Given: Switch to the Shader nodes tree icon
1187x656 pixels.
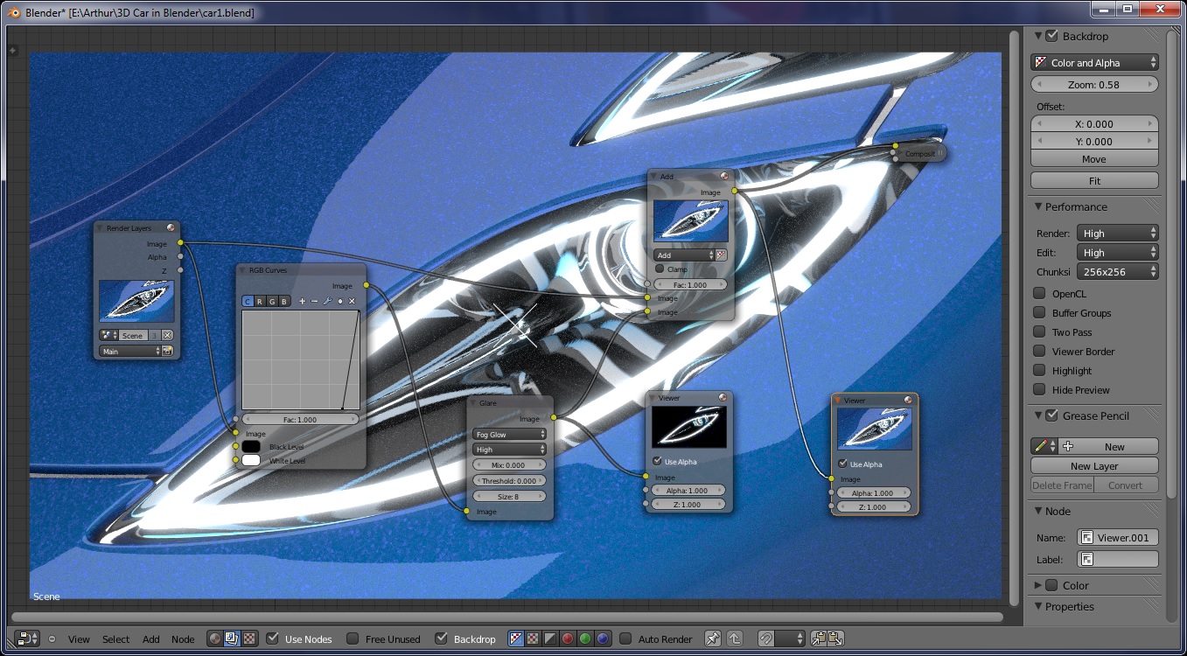Looking at the screenshot, I should click(x=214, y=639).
